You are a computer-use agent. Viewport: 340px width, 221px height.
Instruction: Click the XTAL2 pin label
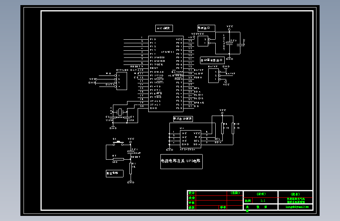pyautogui.click(x=155, y=101)
